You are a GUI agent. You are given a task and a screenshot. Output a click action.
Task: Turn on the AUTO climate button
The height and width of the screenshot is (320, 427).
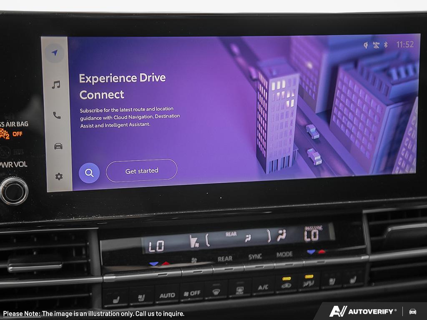(x=167, y=295)
